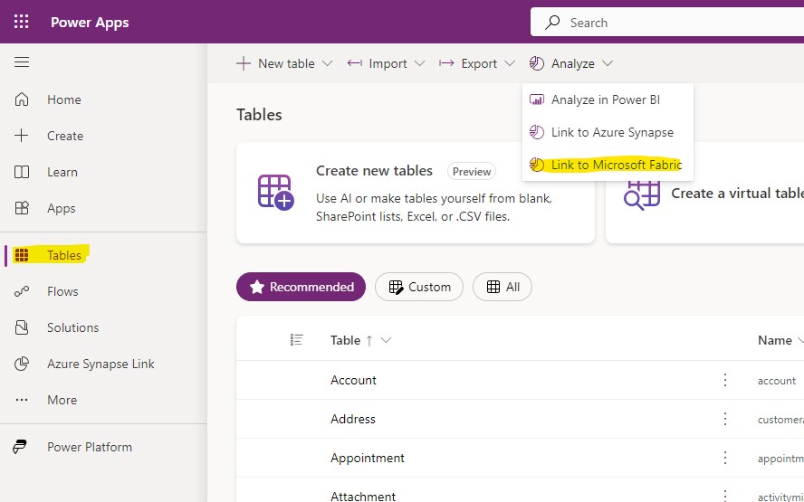Select Analyze in Power BI menu item
This screenshot has width=804, height=502.
[608, 99]
